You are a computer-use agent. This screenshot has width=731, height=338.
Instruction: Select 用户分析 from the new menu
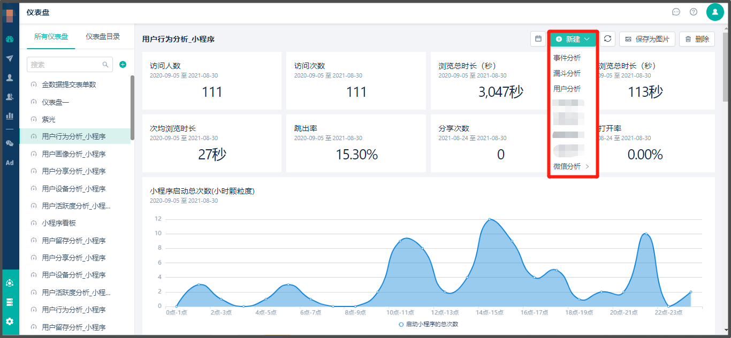coord(567,89)
